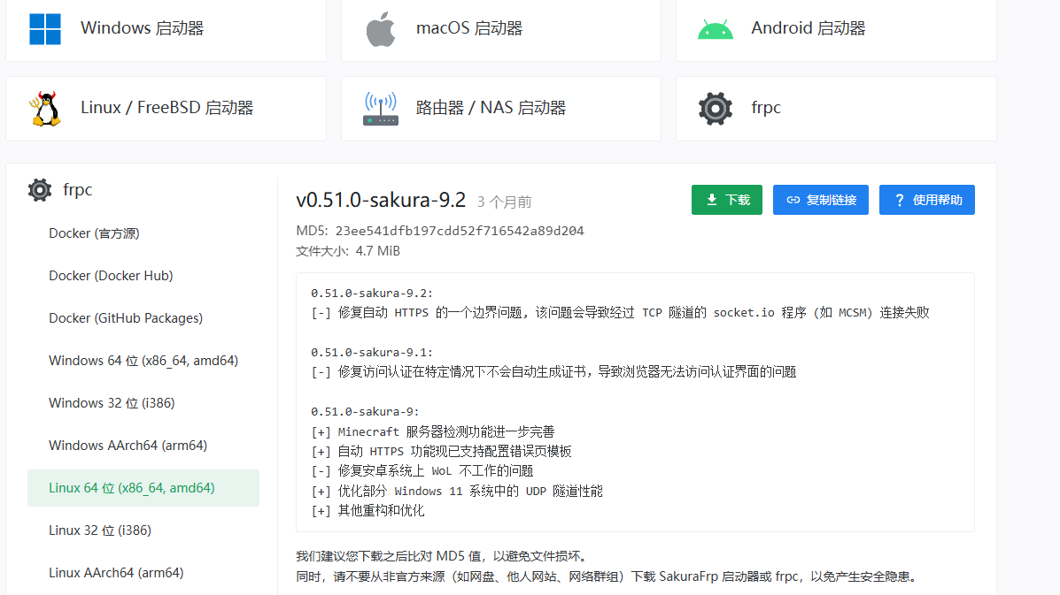The width and height of the screenshot is (1060, 595).
Task: Click the gear icon beside sidebar frpc heading
Action: [40, 189]
